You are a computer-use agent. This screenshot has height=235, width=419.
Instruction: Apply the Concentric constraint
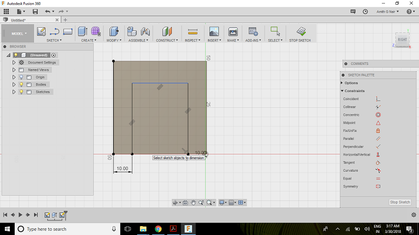[378, 115]
